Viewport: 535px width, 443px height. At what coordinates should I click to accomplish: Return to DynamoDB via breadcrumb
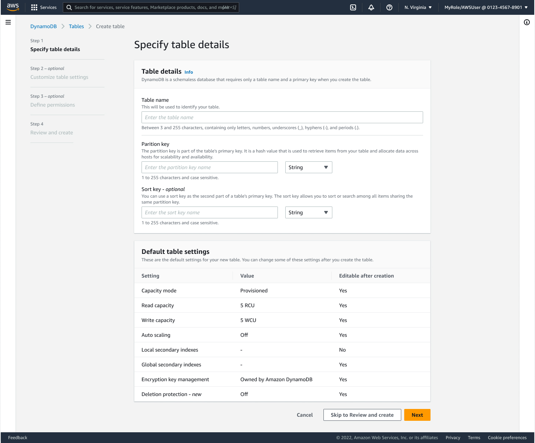43,26
